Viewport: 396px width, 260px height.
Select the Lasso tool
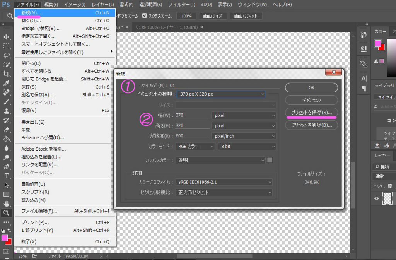[6, 55]
